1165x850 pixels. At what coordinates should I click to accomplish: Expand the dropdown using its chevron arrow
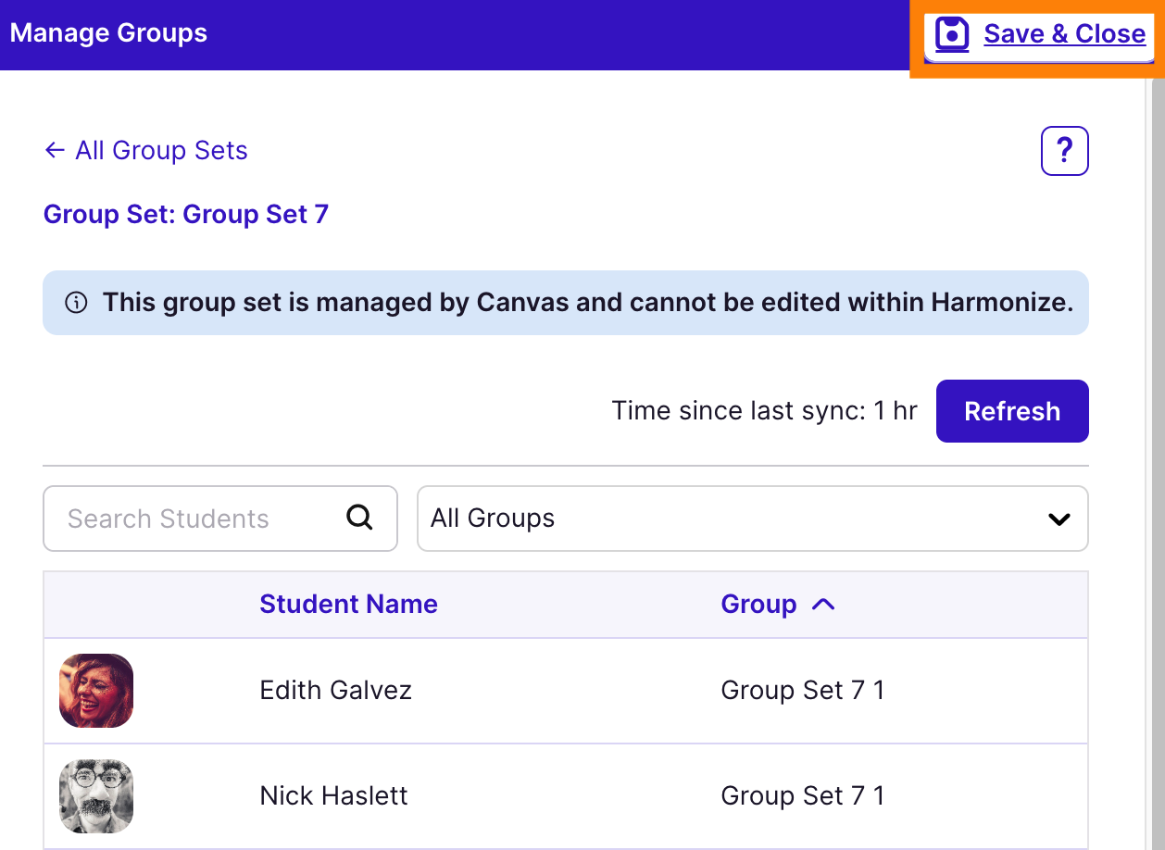coord(1059,519)
